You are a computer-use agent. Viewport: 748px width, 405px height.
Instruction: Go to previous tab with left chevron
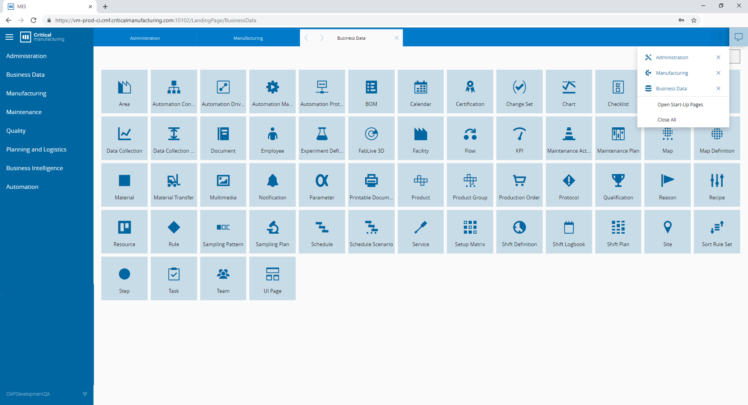click(x=307, y=38)
